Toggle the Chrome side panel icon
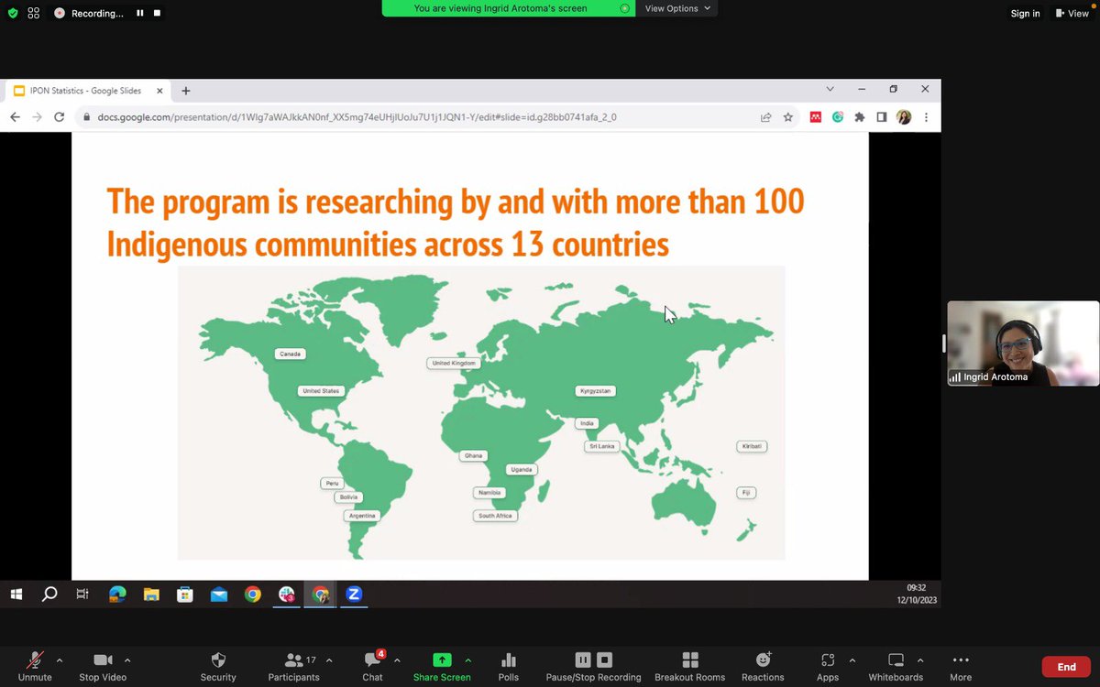Image resolution: width=1100 pixels, height=687 pixels. click(x=882, y=117)
